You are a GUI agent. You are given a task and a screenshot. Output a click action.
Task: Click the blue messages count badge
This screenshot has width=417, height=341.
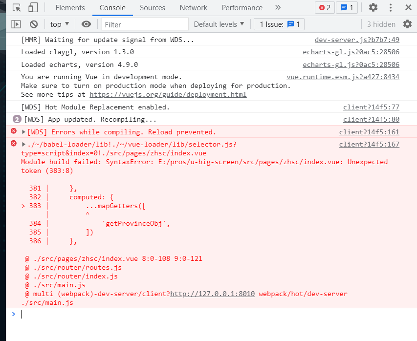pos(347,8)
